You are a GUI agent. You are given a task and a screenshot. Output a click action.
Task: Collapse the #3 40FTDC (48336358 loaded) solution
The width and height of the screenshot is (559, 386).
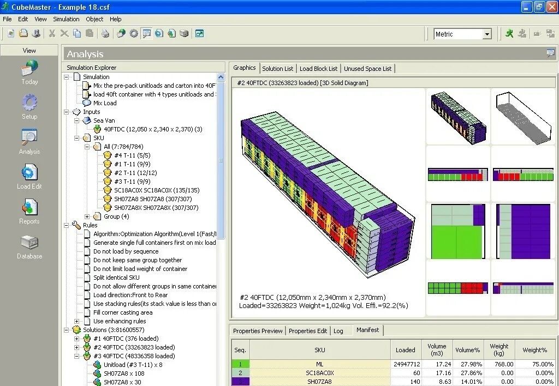(76, 356)
